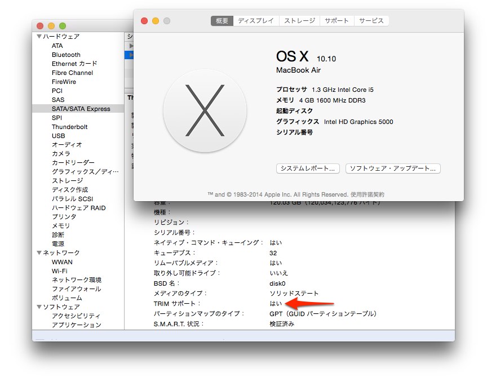Select ファイアウォール item
Image resolution: width=487 pixels, height=386 pixels.
[77, 289]
